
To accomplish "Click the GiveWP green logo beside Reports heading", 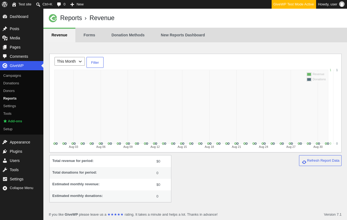I will pyautogui.click(x=53, y=18).
